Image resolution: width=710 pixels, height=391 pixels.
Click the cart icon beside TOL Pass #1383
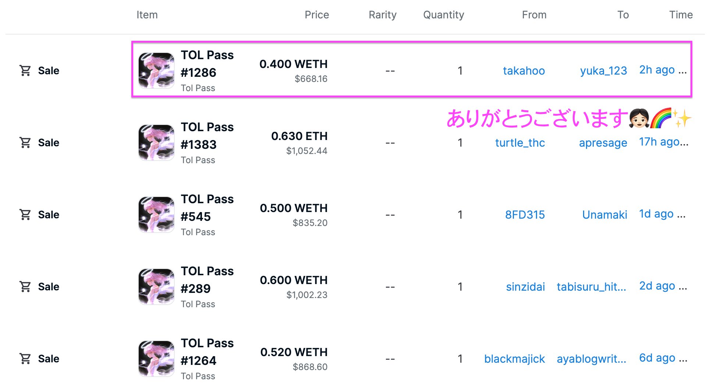[x=25, y=143]
